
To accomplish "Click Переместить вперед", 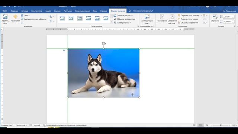I will coord(189,16).
